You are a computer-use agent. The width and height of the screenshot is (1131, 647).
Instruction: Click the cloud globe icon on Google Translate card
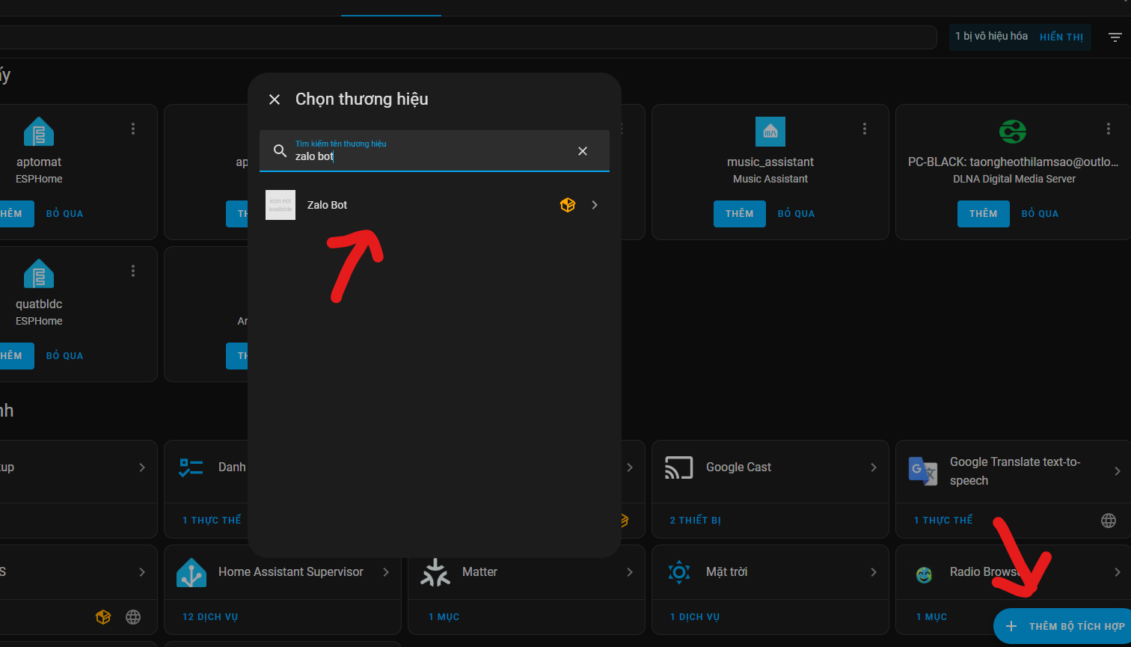pos(1109,521)
